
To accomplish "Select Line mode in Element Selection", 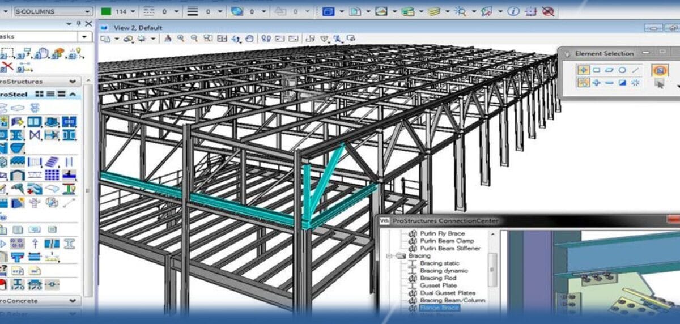I will click(635, 70).
